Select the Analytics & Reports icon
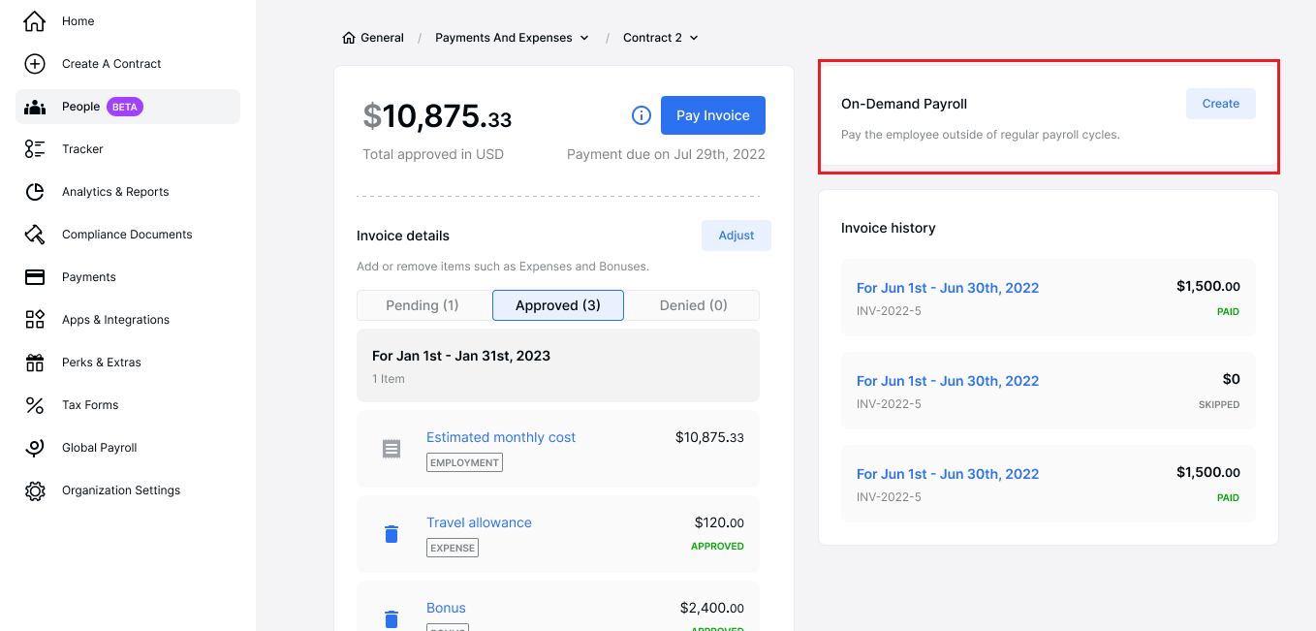The width and height of the screenshot is (1316, 631). click(x=35, y=191)
